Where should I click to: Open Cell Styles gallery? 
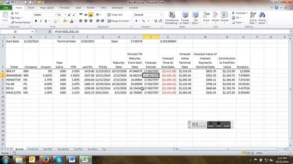point(195,18)
